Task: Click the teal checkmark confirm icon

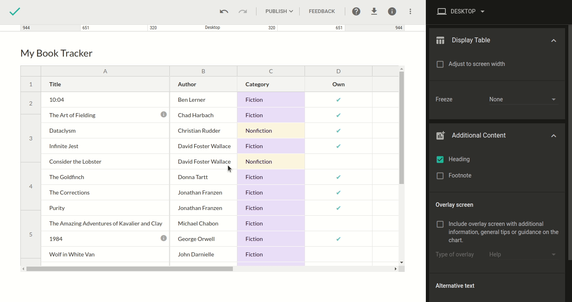Action: [15, 11]
